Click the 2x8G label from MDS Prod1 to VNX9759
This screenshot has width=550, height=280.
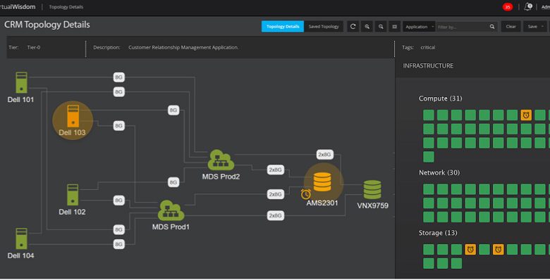[x=275, y=215]
